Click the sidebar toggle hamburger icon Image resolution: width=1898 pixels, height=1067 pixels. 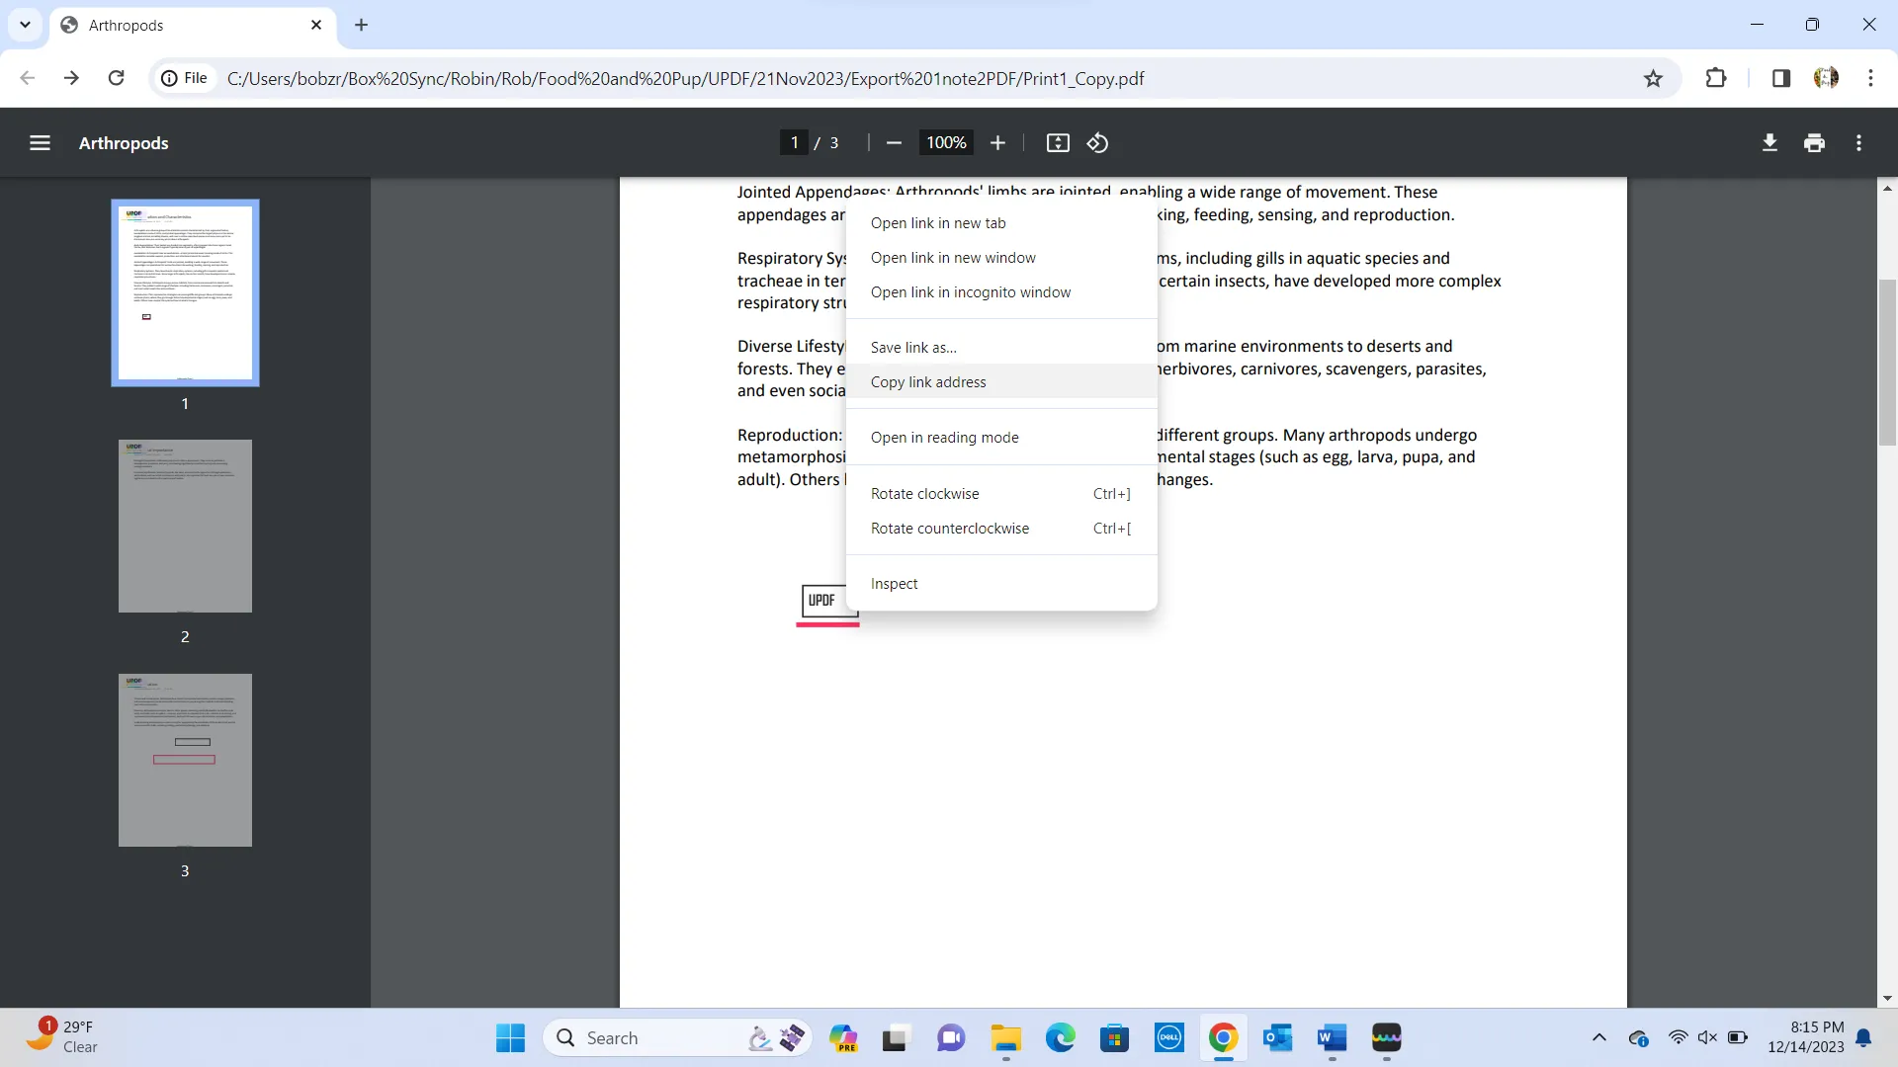40,142
